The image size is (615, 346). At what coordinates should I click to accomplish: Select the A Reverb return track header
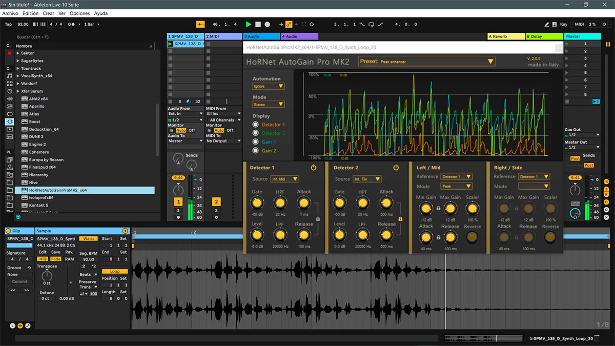click(506, 36)
